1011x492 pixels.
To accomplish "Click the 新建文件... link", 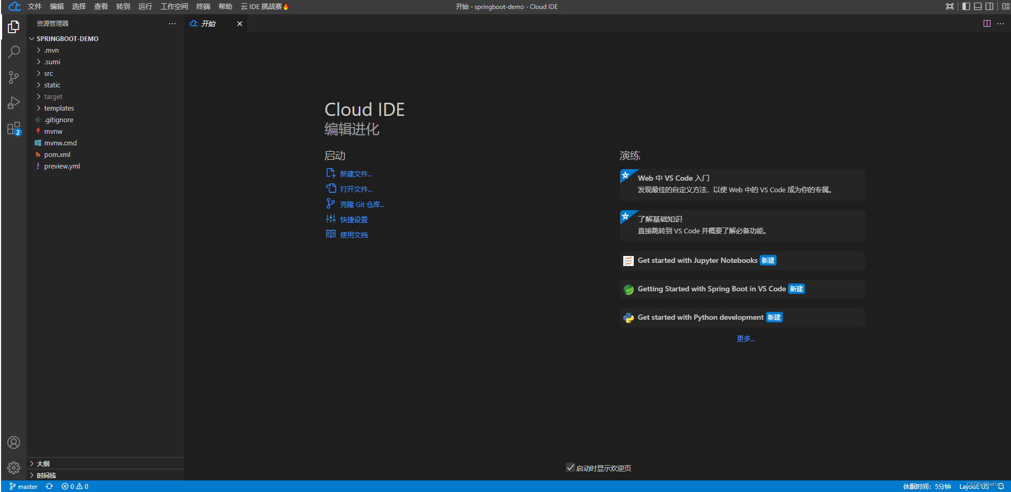I will tap(349, 174).
